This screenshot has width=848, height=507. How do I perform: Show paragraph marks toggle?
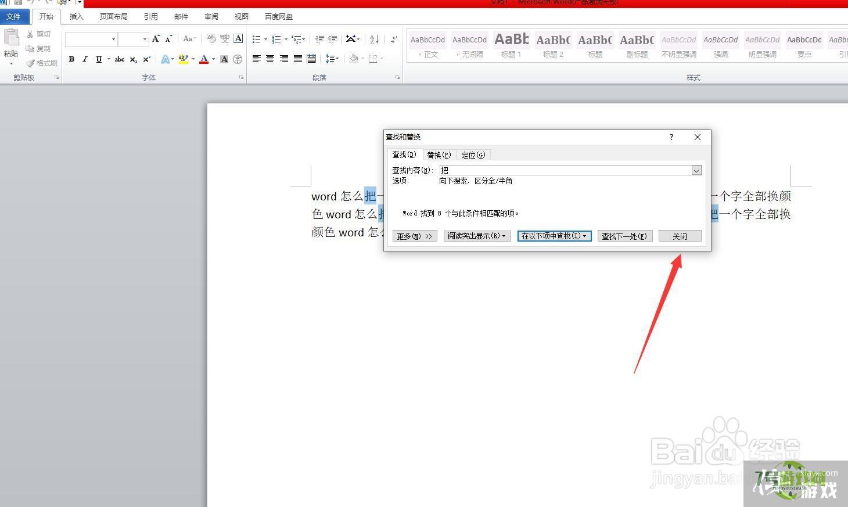[x=394, y=39]
